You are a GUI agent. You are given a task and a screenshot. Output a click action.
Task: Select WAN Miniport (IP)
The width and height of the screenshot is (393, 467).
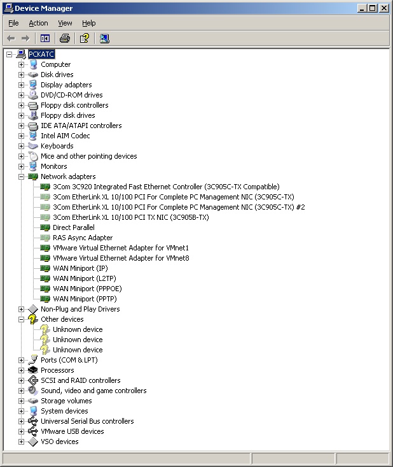[80, 268]
